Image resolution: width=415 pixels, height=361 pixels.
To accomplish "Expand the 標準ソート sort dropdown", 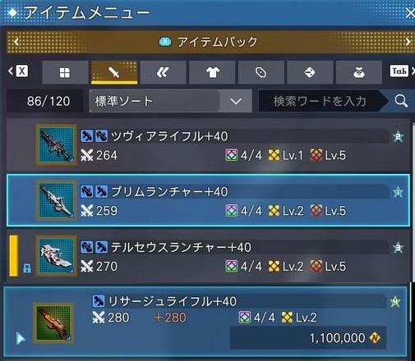I will point(236,101).
